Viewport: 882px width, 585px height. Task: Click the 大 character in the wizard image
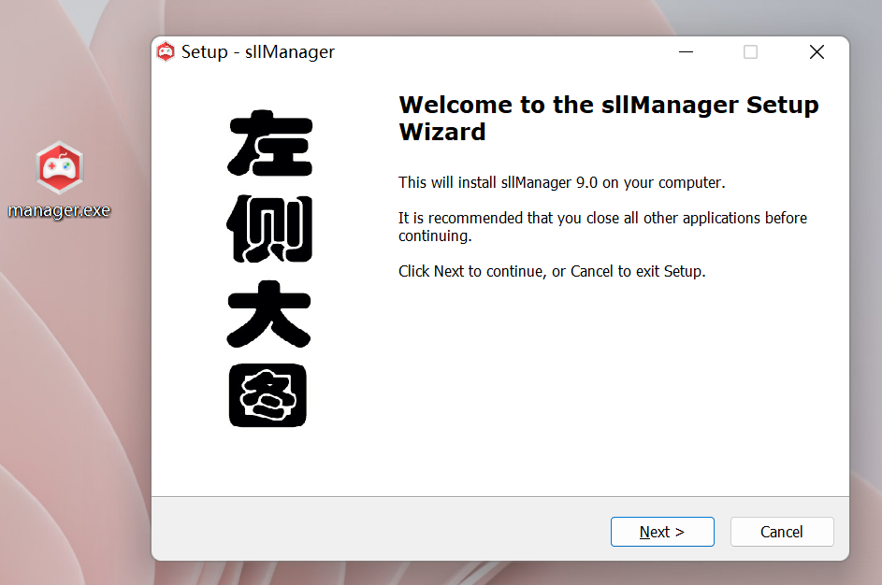pyautogui.click(x=269, y=314)
